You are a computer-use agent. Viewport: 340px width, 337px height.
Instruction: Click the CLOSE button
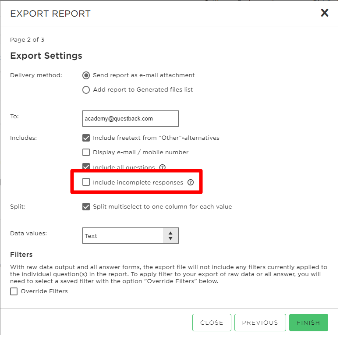pos(212,323)
